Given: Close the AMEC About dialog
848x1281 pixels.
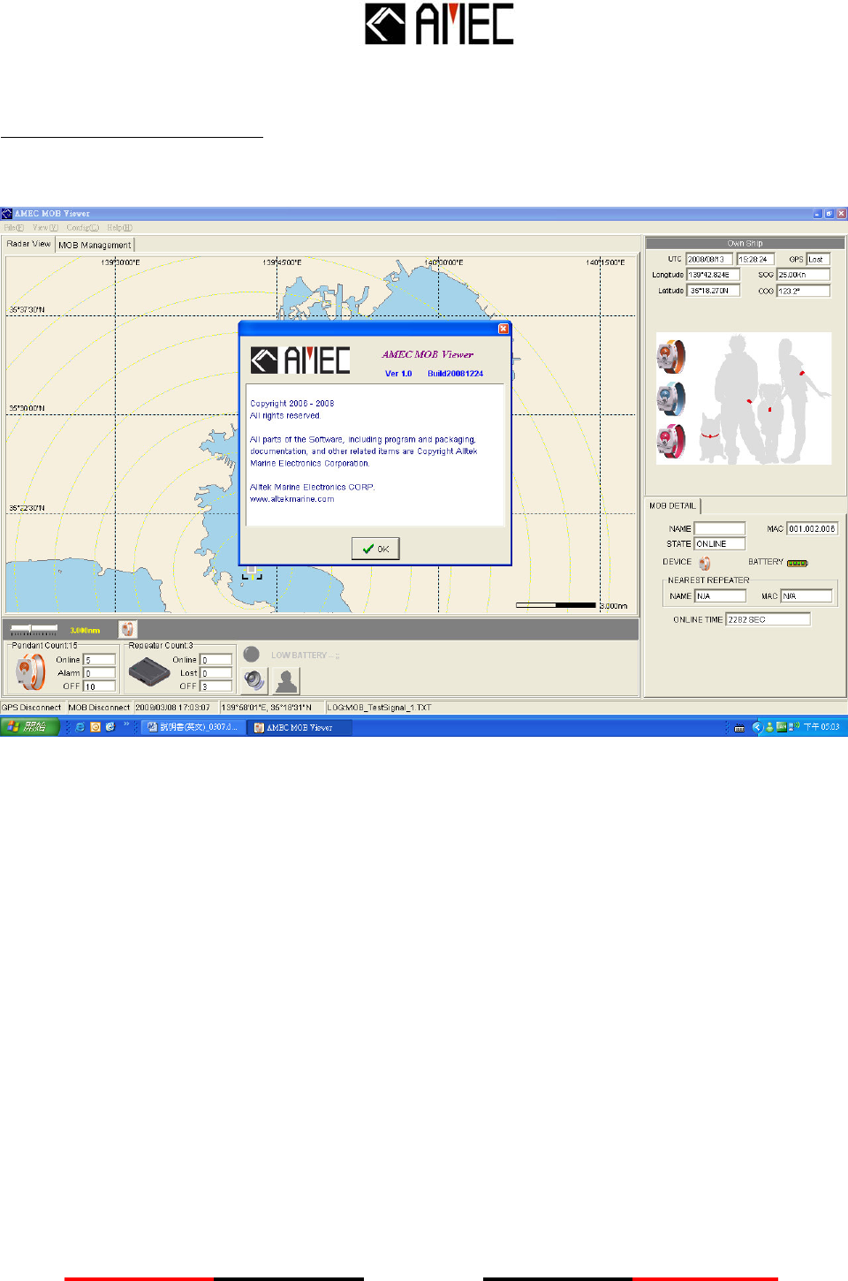Looking at the screenshot, I should 503,329.
